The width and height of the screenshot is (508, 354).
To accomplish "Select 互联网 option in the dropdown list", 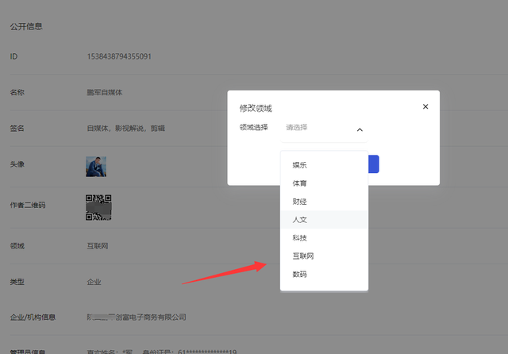I will pos(303,256).
